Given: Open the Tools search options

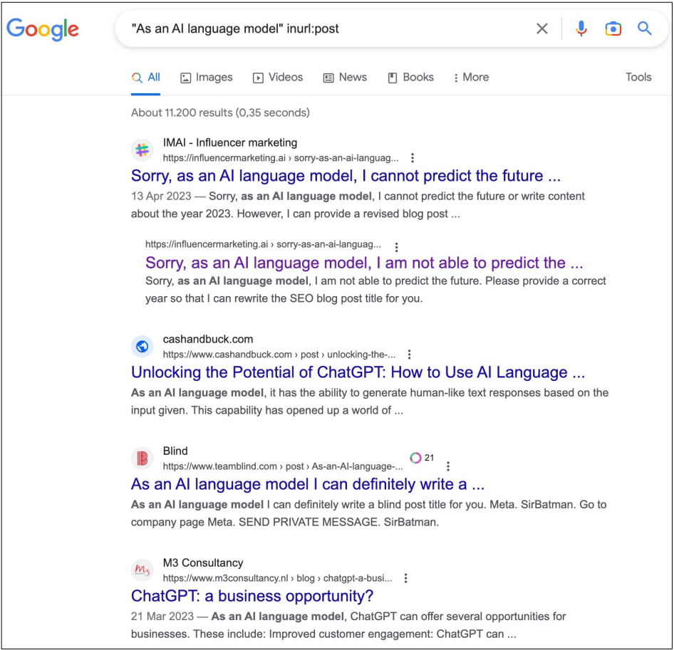Looking at the screenshot, I should [638, 78].
